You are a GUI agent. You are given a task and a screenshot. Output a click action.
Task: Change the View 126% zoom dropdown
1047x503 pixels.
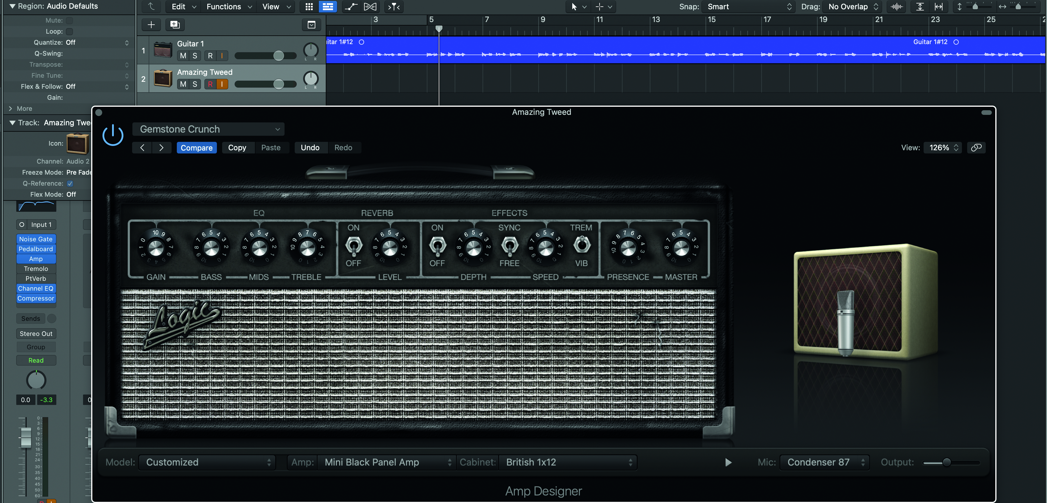pos(943,148)
